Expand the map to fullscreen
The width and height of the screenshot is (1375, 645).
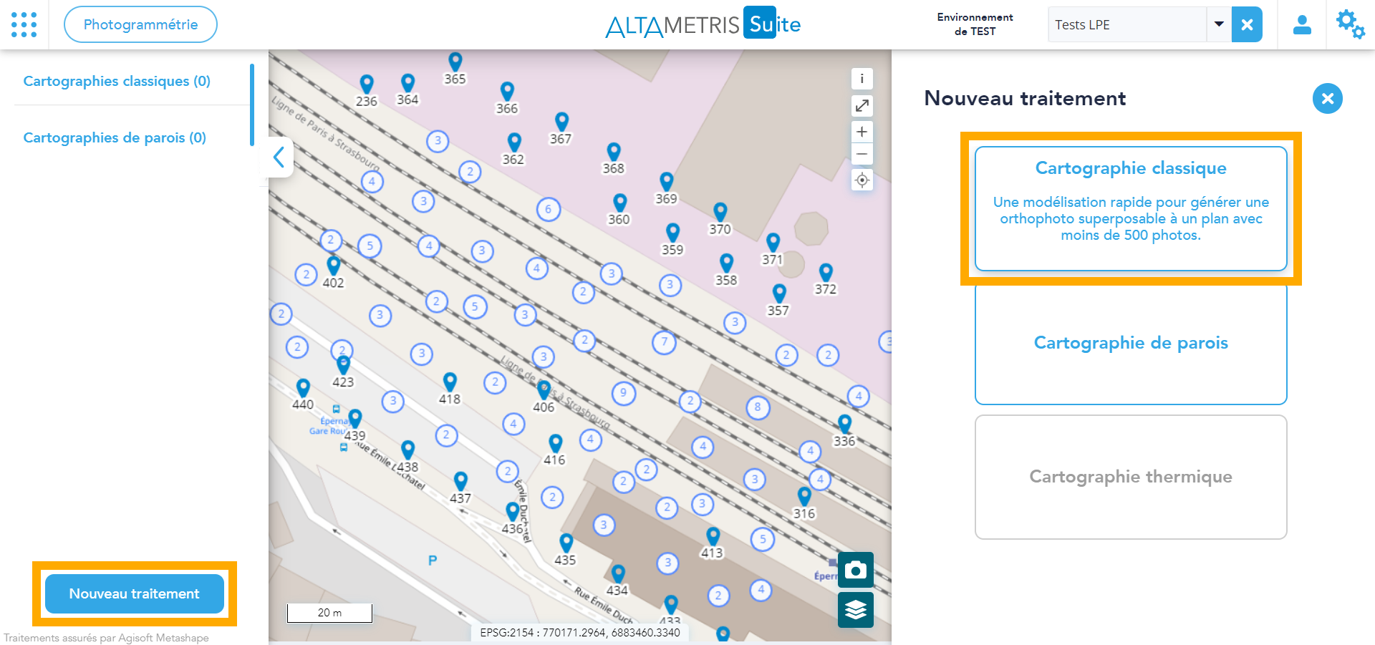click(862, 106)
